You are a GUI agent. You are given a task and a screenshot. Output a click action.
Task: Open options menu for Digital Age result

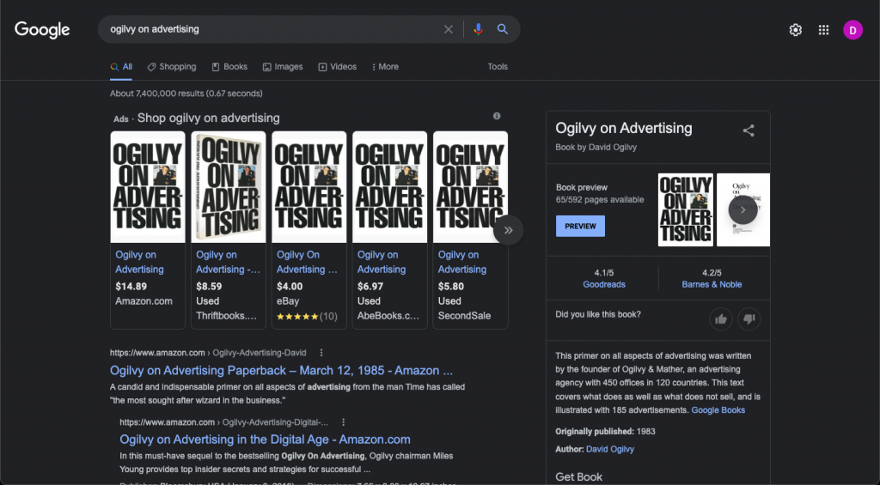[344, 422]
